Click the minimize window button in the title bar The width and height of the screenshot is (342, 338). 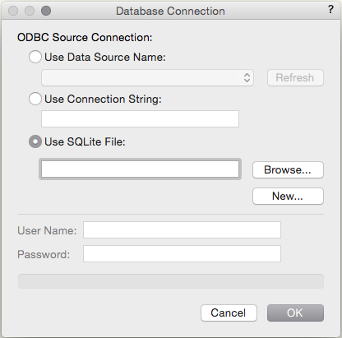pos(30,11)
